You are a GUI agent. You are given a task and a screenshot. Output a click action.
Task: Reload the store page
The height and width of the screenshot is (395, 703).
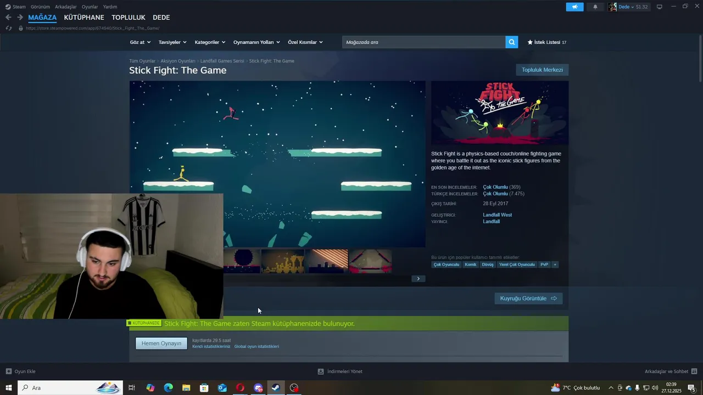coord(8,28)
